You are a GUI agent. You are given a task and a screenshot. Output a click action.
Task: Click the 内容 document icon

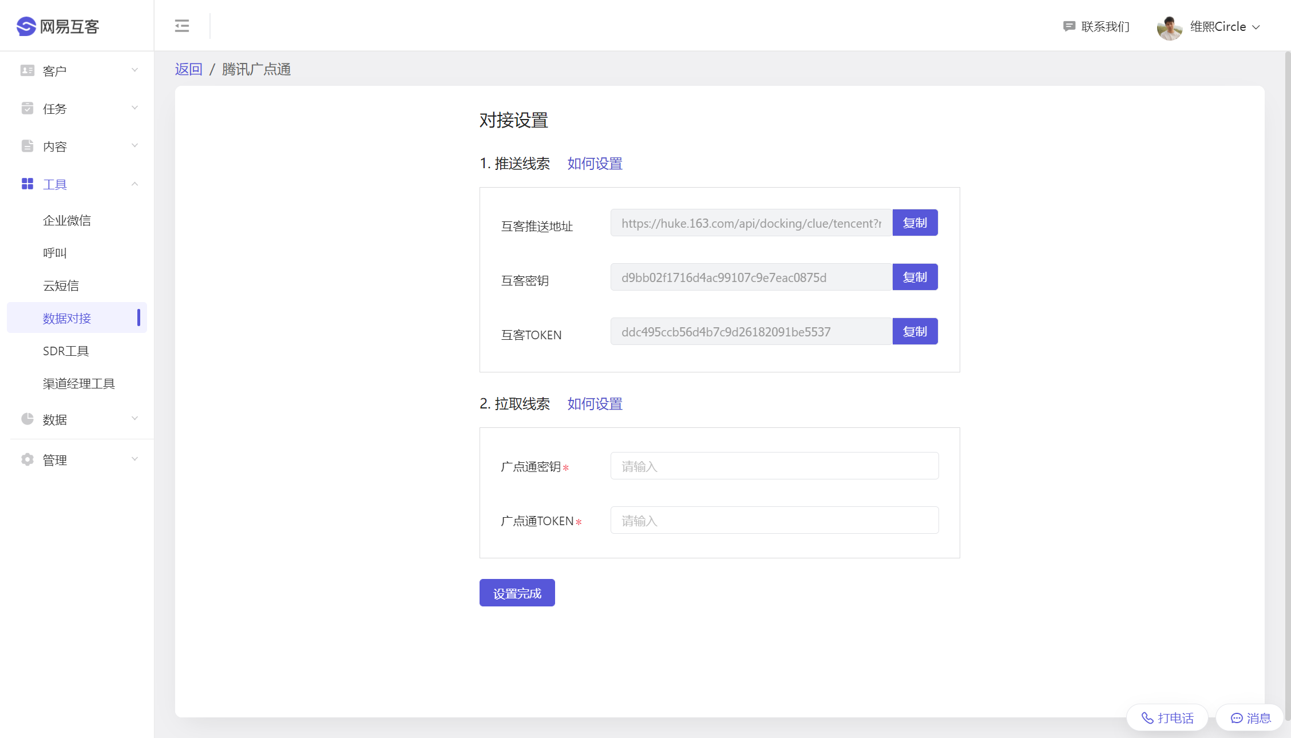(27, 146)
